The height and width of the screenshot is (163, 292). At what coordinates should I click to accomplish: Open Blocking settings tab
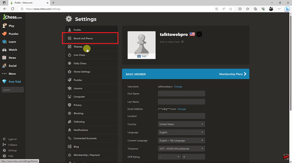click(x=91, y=113)
